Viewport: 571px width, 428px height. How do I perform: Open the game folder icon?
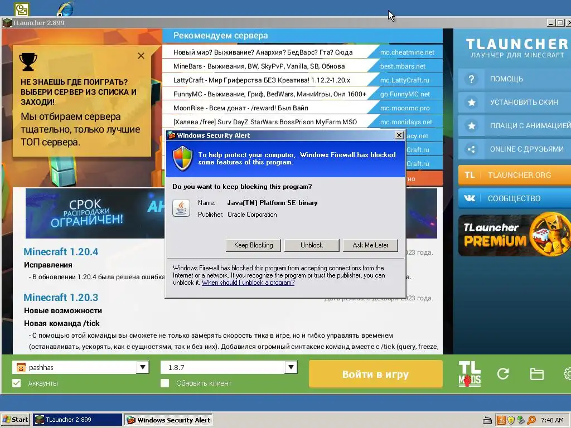pos(537,374)
